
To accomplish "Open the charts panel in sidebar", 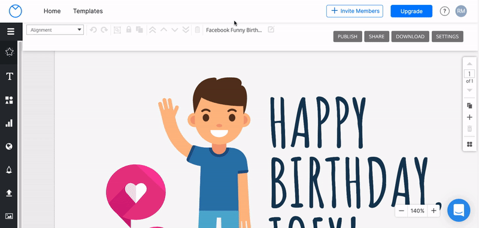I will point(9,123).
